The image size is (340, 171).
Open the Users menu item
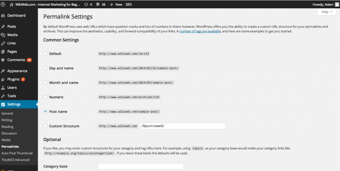(x=12, y=87)
